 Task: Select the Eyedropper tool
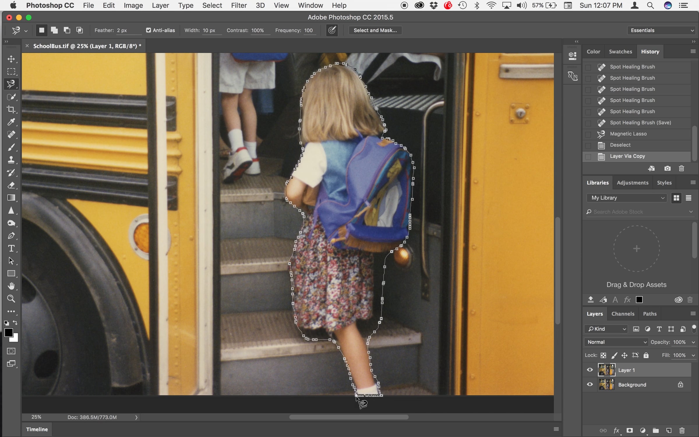11,122
